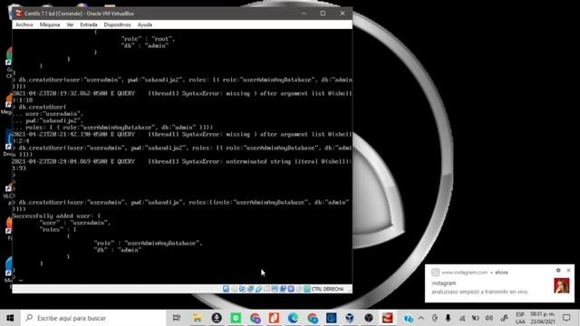Open the Ver menu
Viewport: 580px width, 326px height.
click(x=70, y=24)
